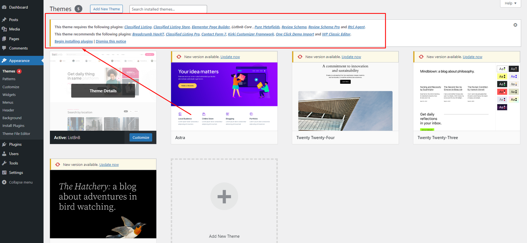Open the Breadcrumb NavXT plugin link
The height and width of the screenshot is (243, 527).
coord(148,34)
